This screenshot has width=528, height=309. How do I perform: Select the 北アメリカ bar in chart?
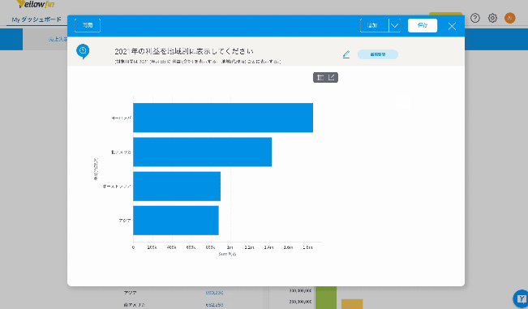tap(203, 152)
